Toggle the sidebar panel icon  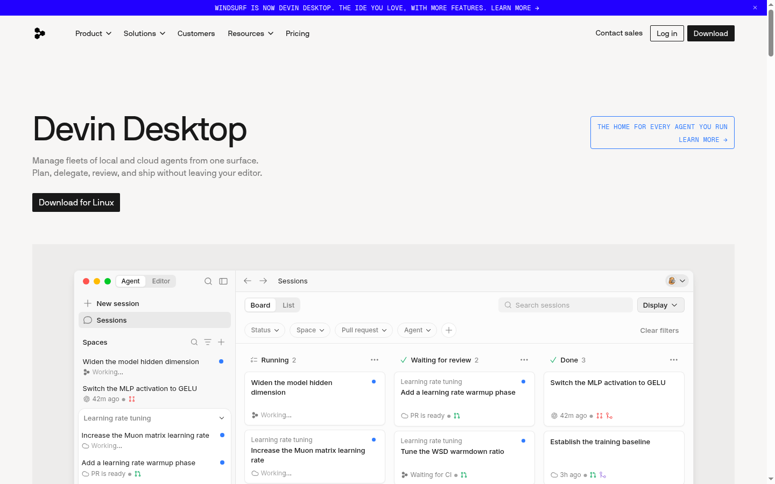[x=223, y=281]
